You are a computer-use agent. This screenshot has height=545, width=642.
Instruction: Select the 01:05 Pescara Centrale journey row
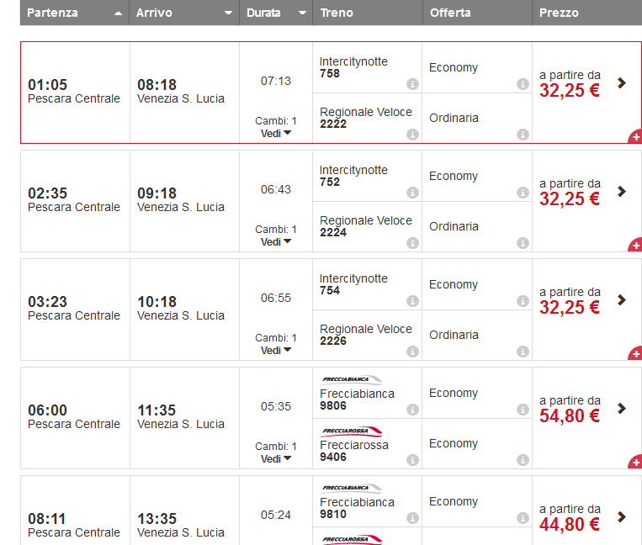[x=74, y=91]
